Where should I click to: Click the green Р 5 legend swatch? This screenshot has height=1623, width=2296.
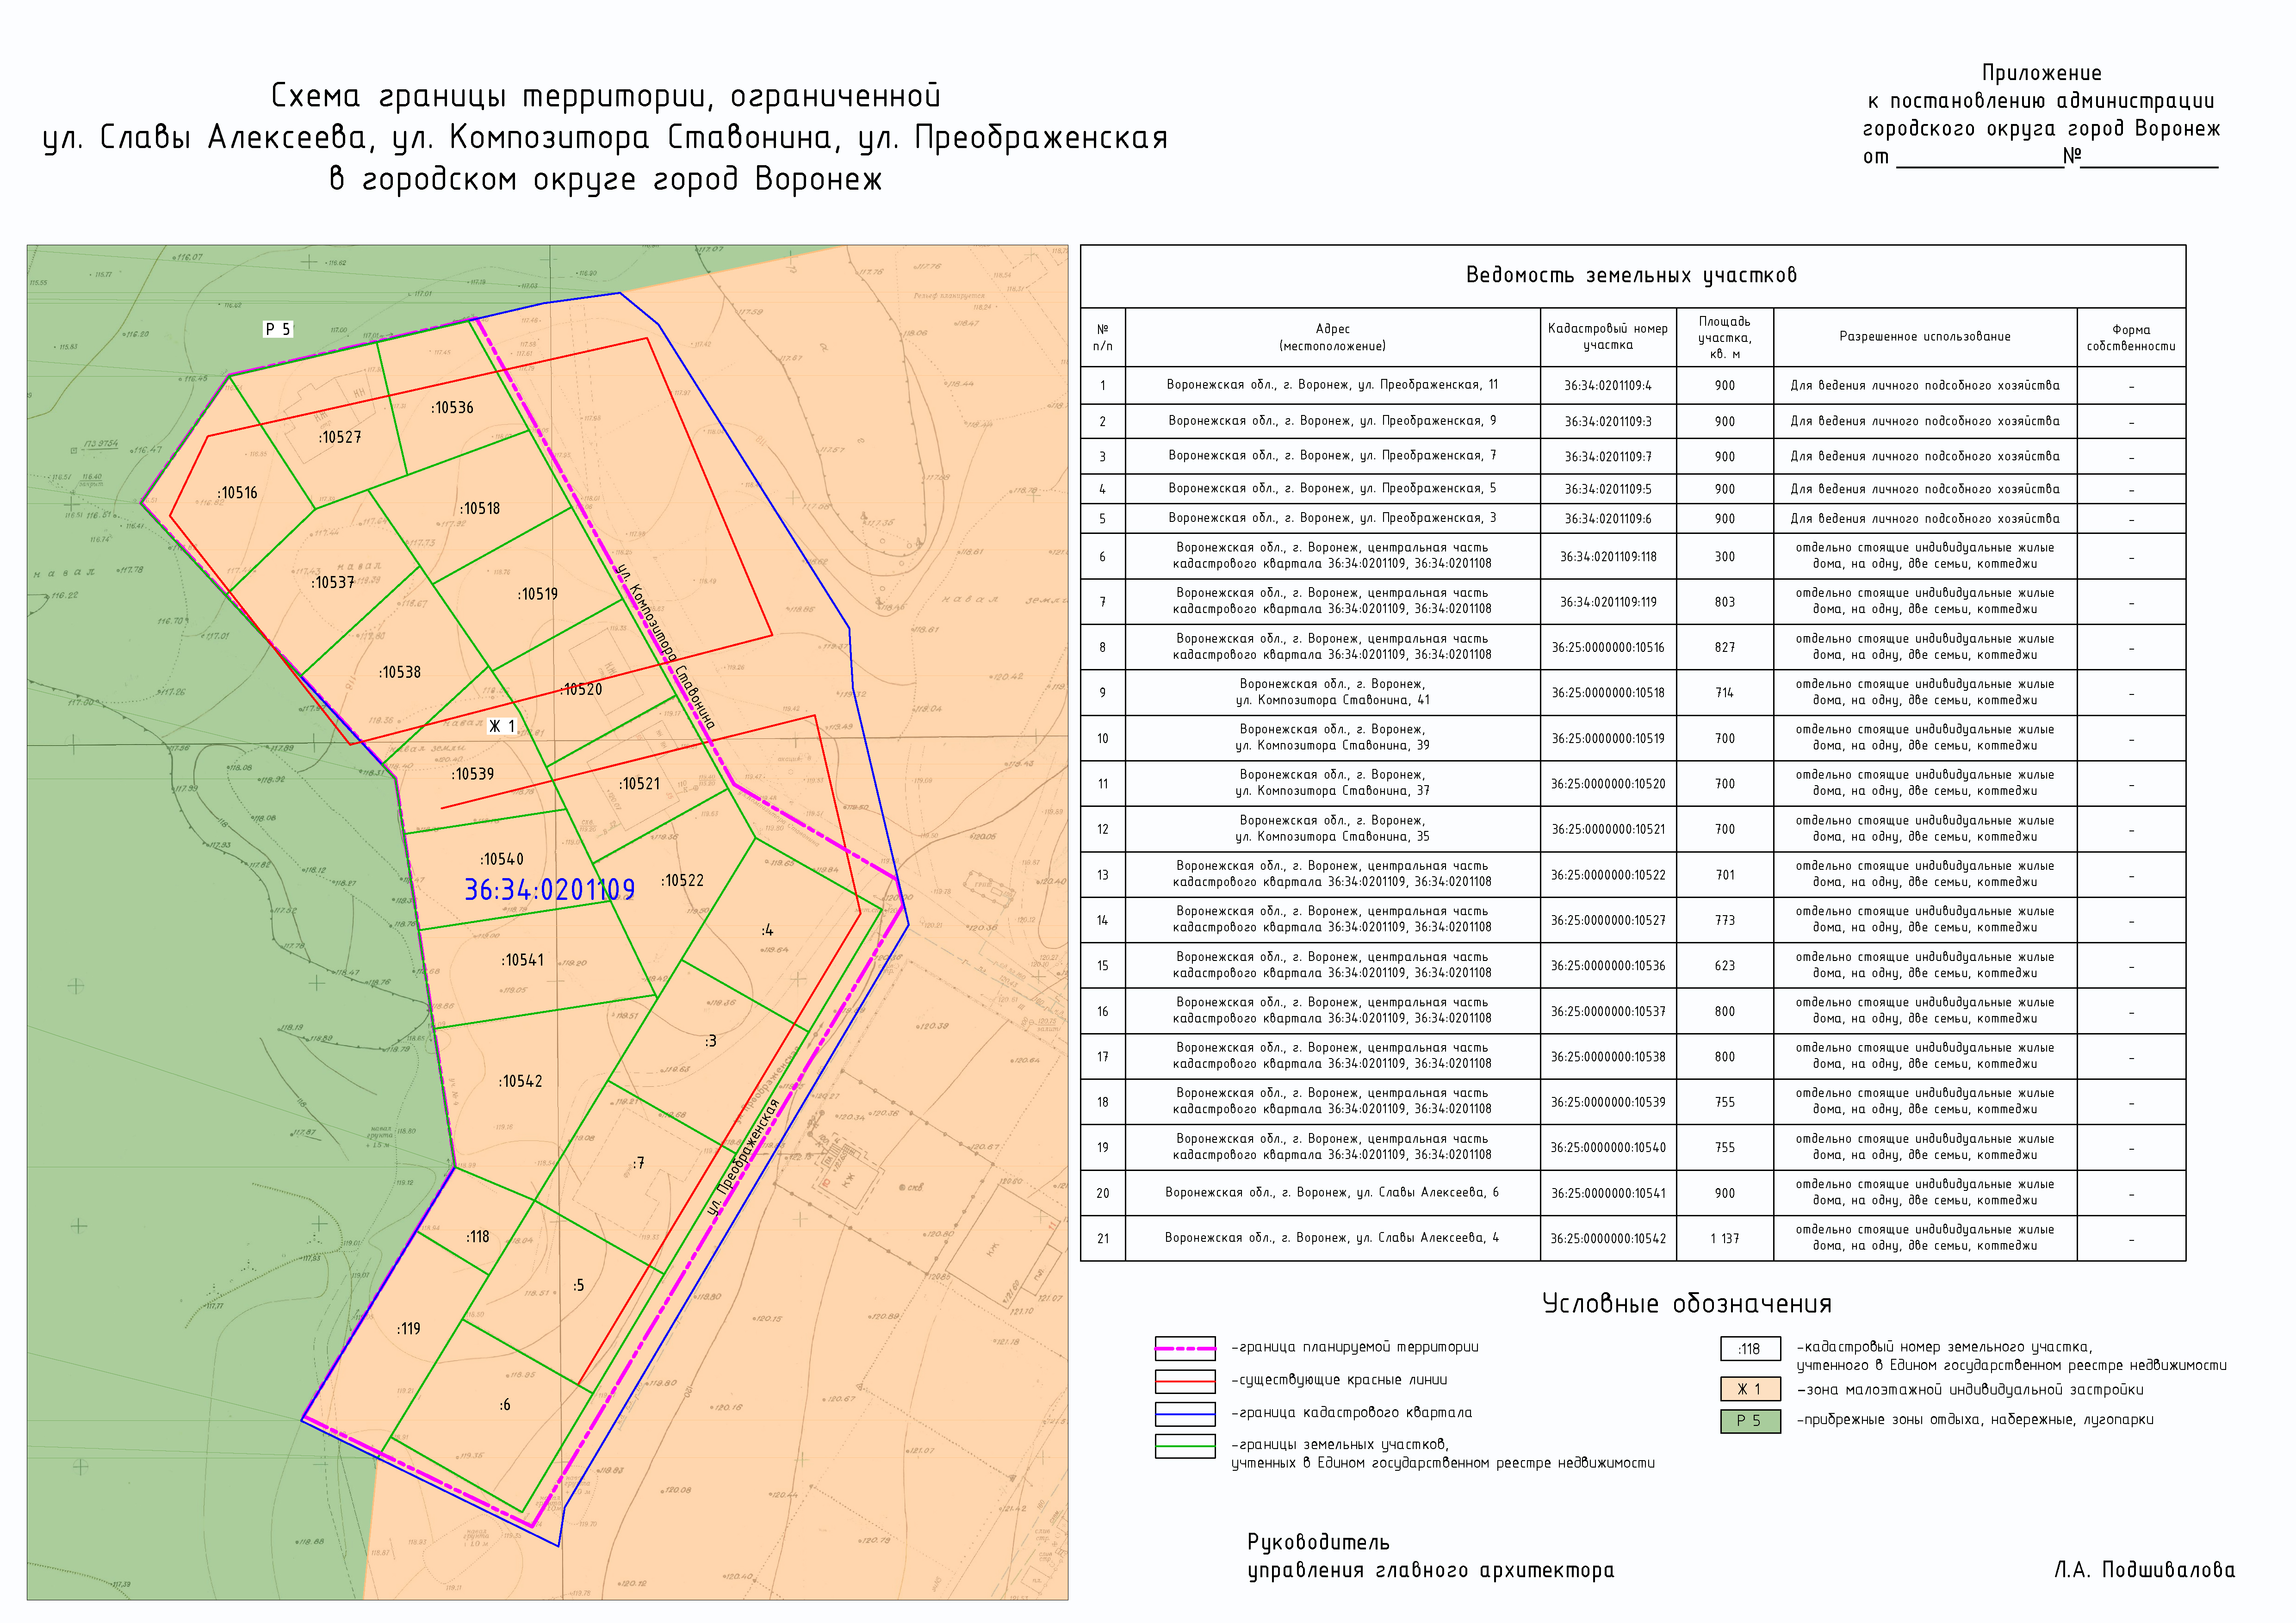tap(1750, 1420)
